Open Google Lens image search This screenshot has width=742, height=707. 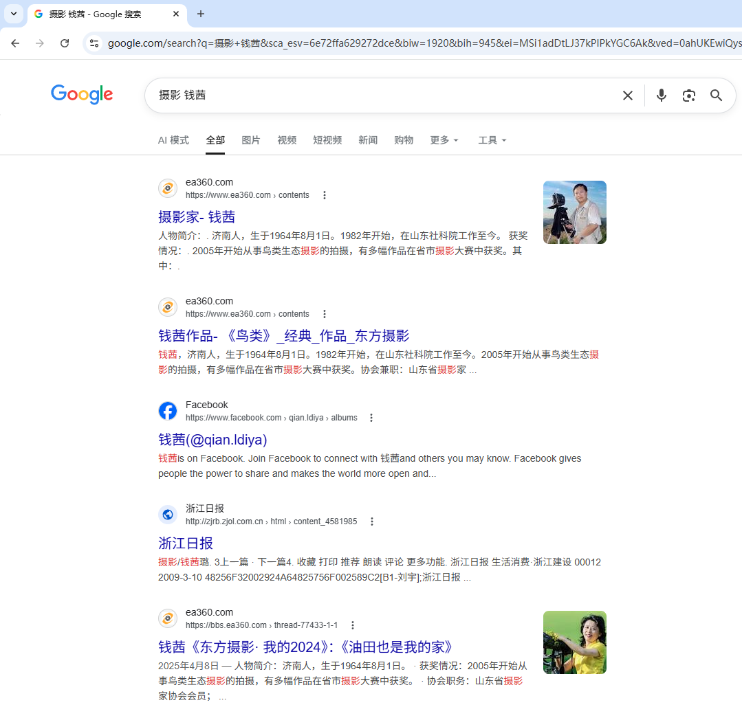click(x=688, y=96)
